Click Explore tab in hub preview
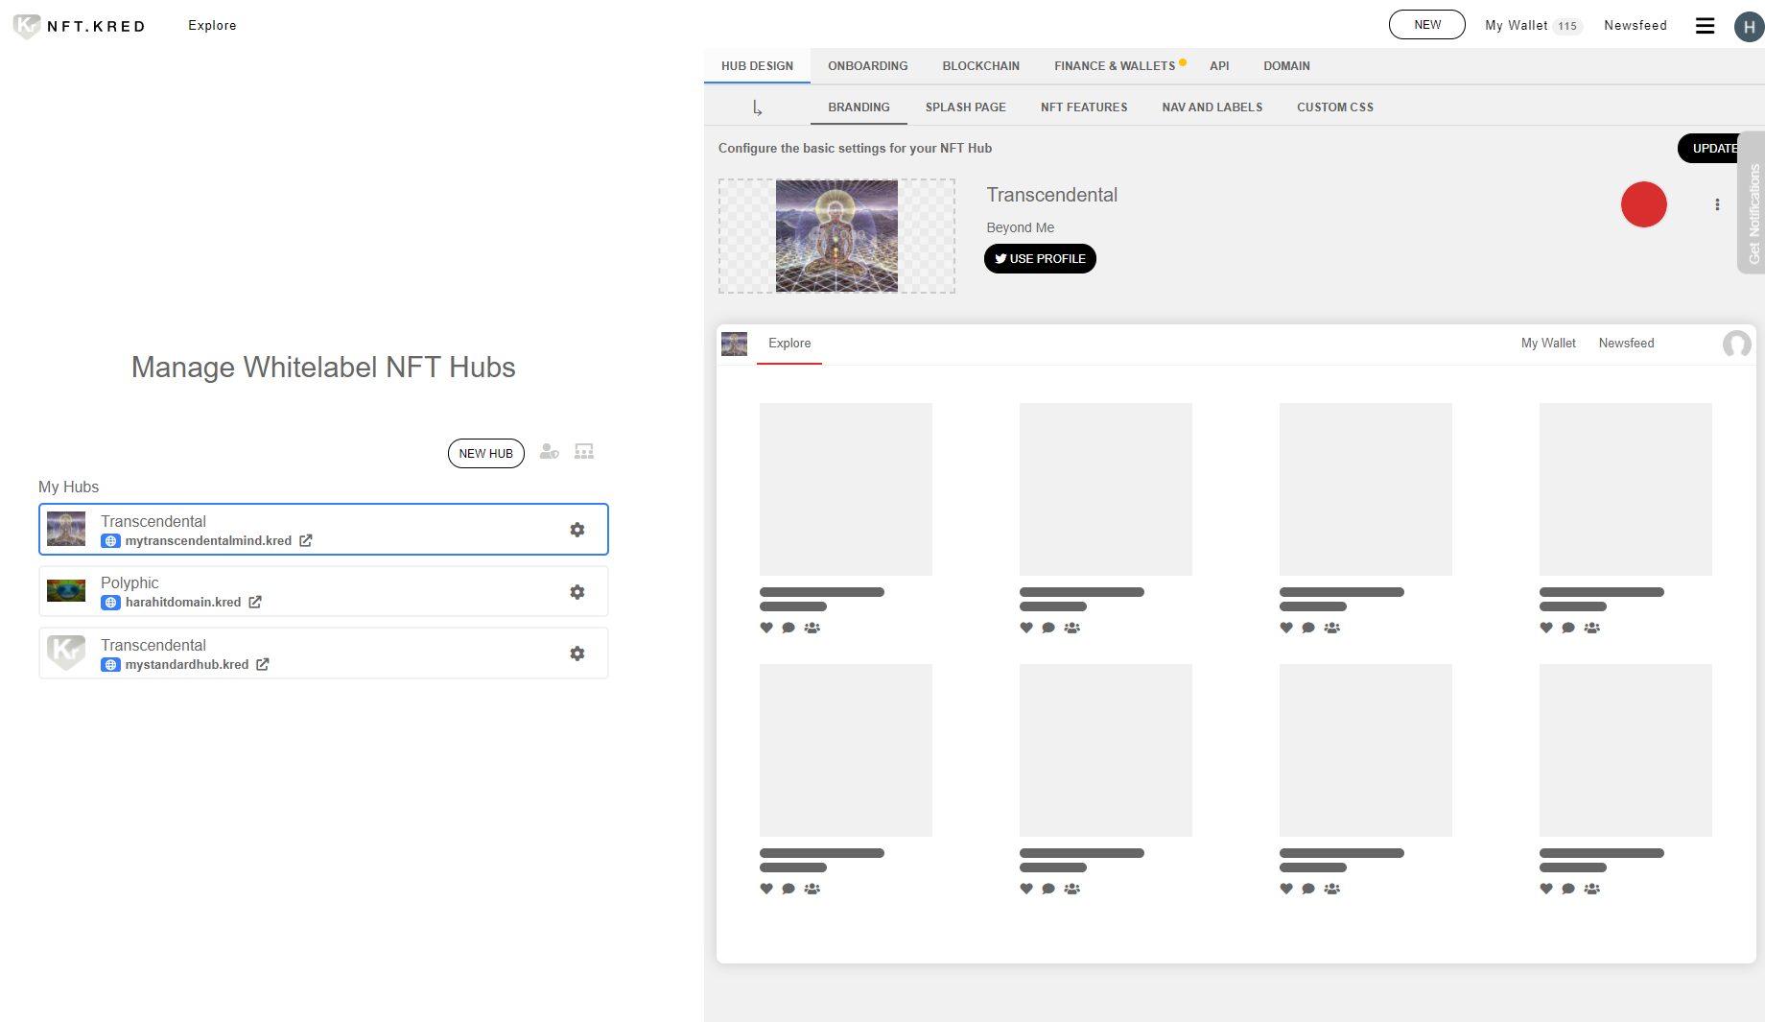 (789, 344)
